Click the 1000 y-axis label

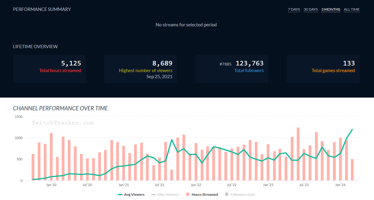pos(19,138)
